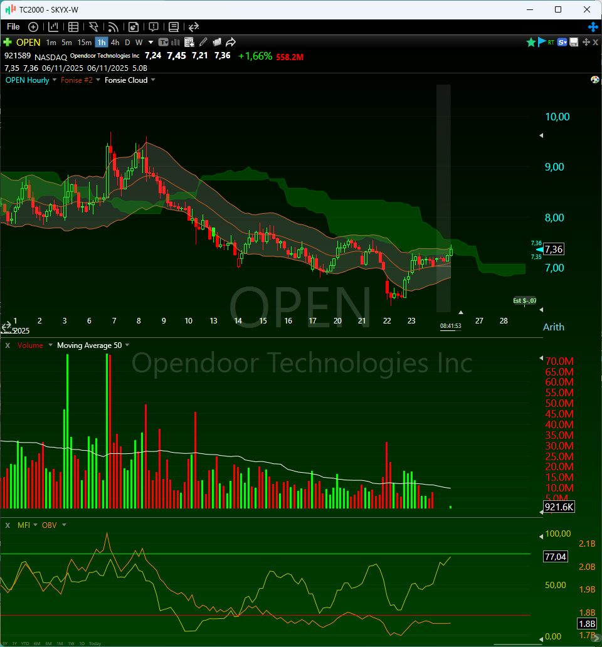Click the floppy disk save icon

pos(574,42)
